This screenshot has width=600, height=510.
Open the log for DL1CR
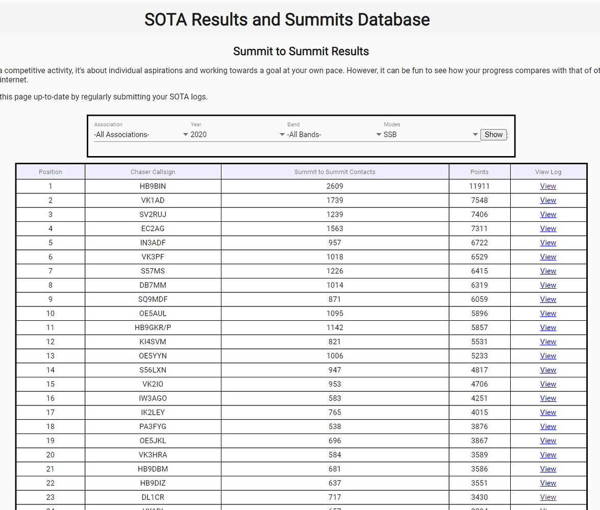(548, 497)
